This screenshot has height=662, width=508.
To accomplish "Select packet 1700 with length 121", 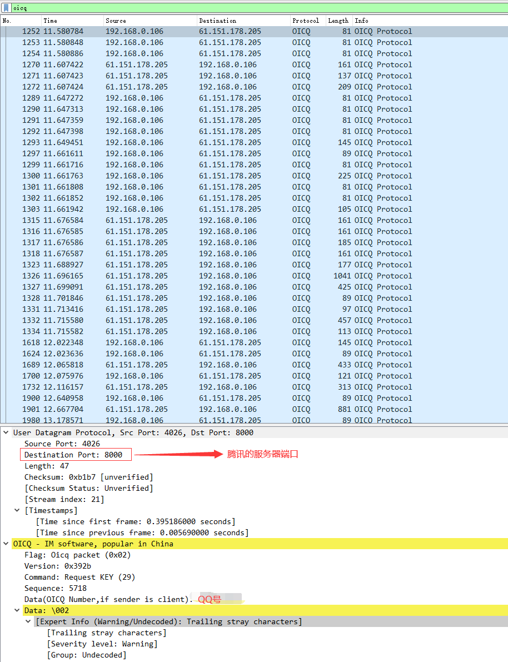I will [254, 376].
